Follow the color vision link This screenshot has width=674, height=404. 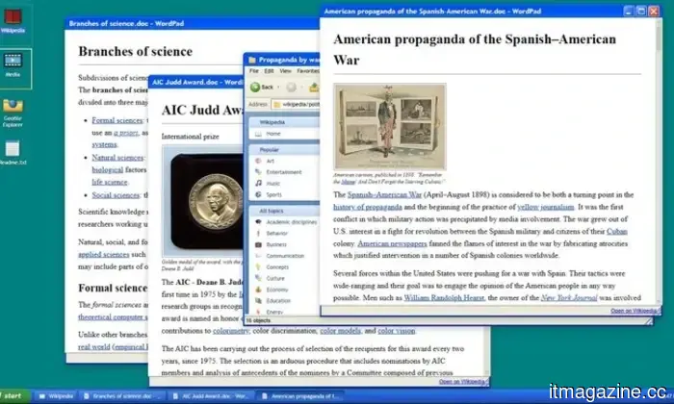397,331
